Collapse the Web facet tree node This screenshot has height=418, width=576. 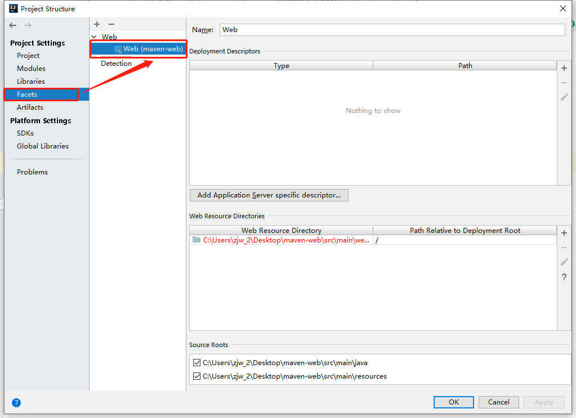(94, 37)
